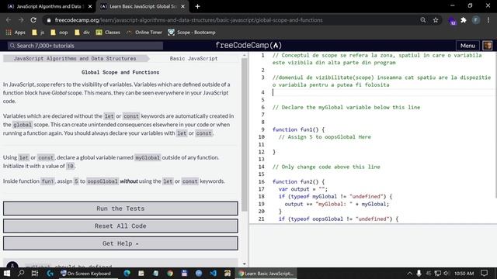Viewport: 497px width, 279px height.
Task: Open the purple extension icon
Action: 452,21
